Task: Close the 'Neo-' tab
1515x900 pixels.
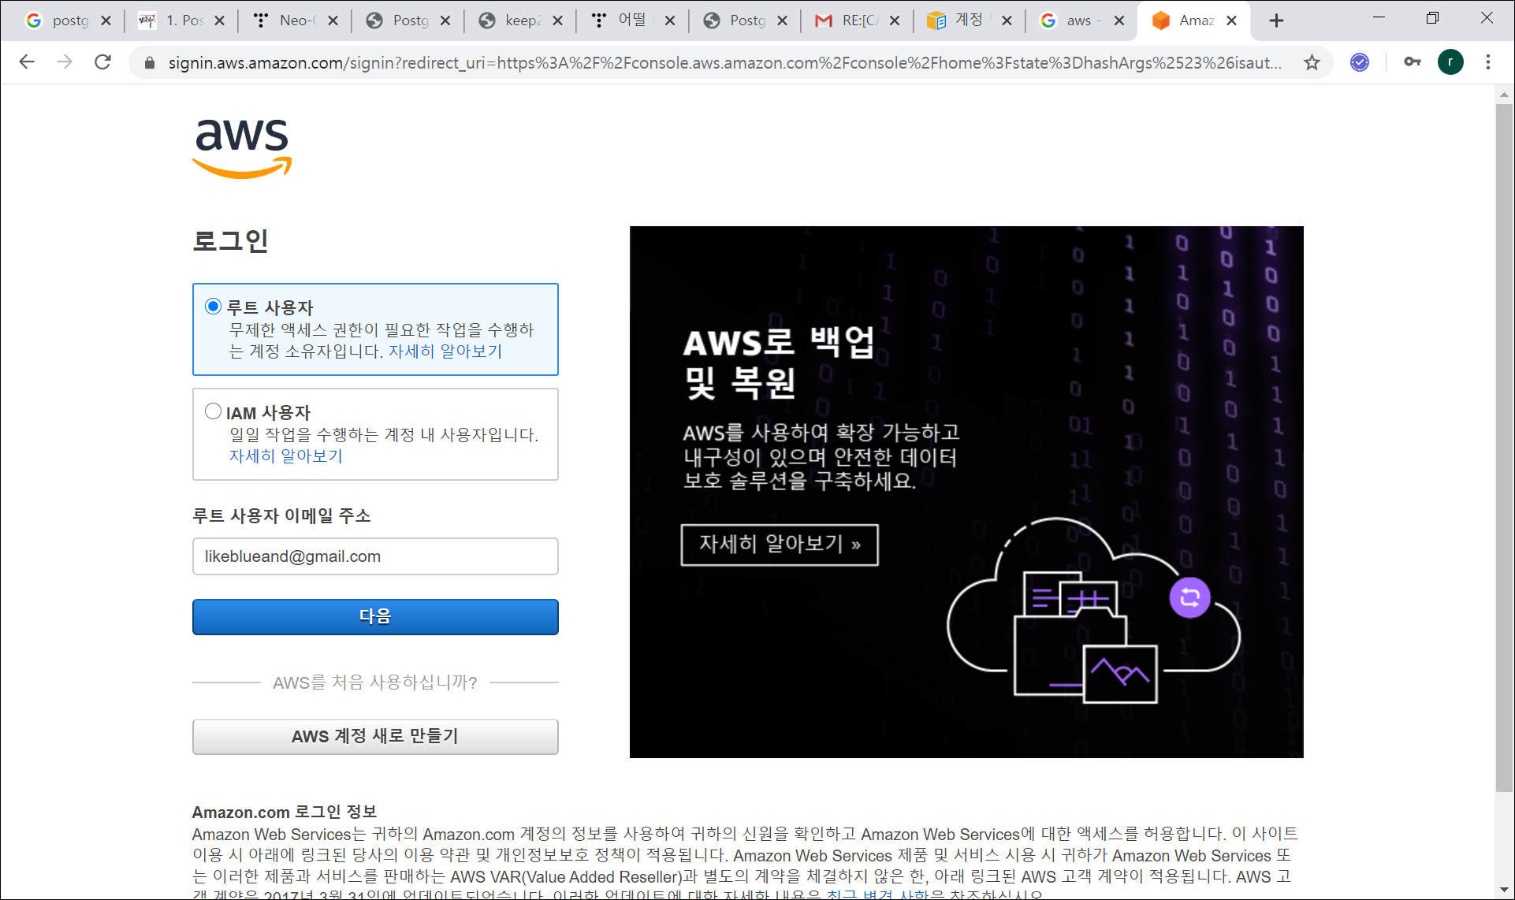Action: pyautogui.click(x=333, y=21)
